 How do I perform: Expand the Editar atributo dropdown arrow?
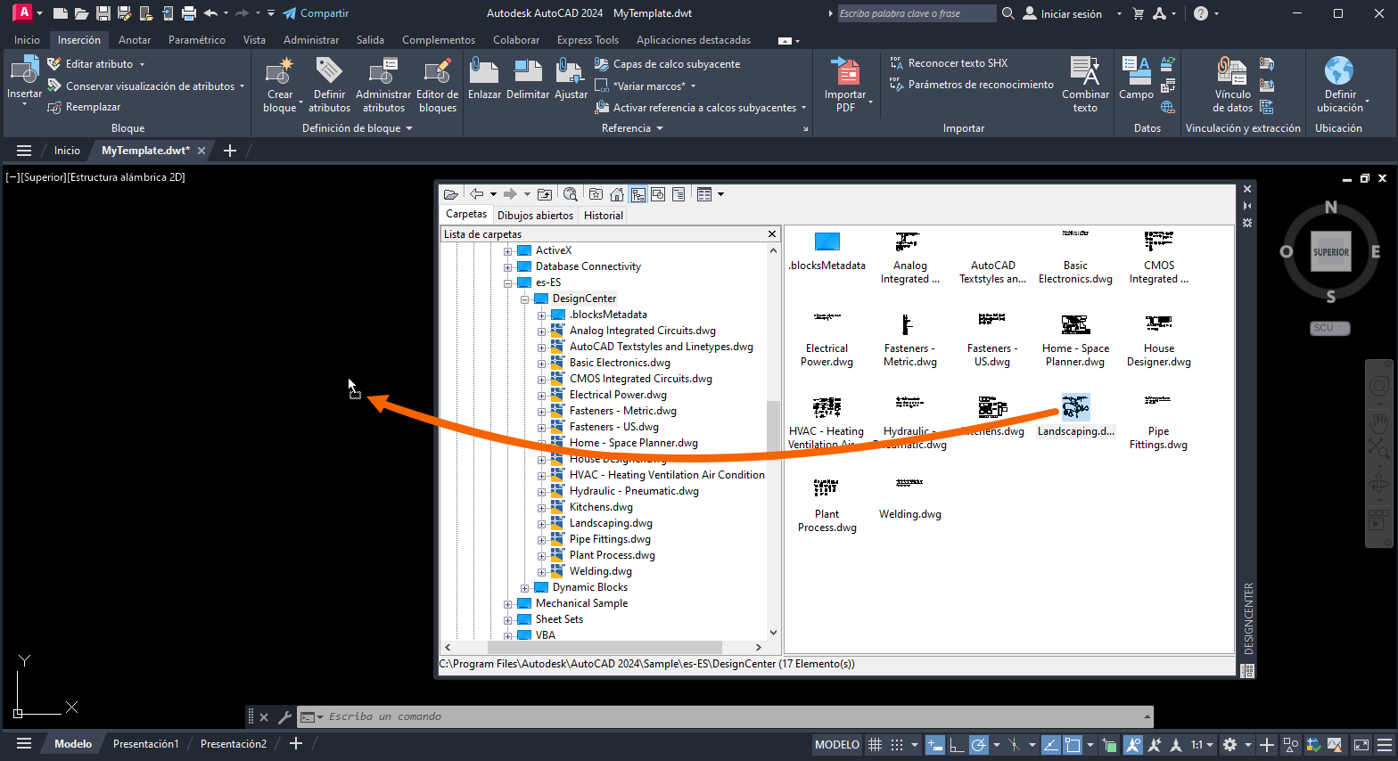[142, 64]
